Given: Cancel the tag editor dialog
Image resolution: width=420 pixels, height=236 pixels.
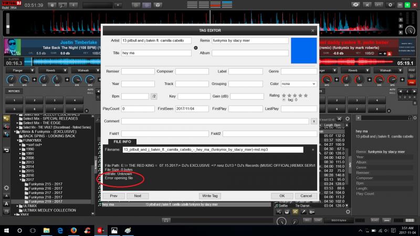Looking at the screenshot, I should tap(306, 196).
